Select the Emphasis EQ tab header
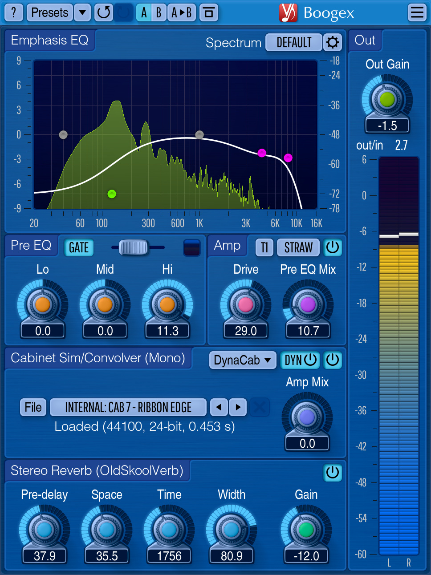The image size is (431, 575). 49,40
